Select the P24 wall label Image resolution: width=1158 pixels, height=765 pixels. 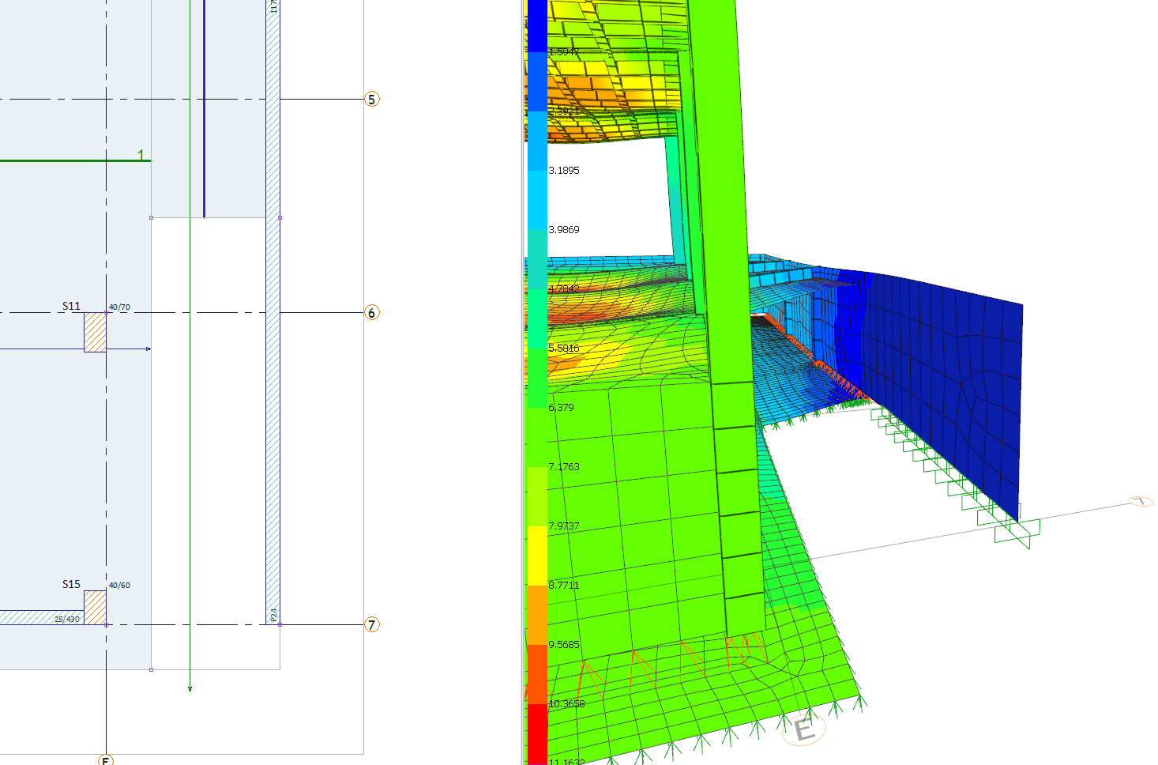coord(274,615)
